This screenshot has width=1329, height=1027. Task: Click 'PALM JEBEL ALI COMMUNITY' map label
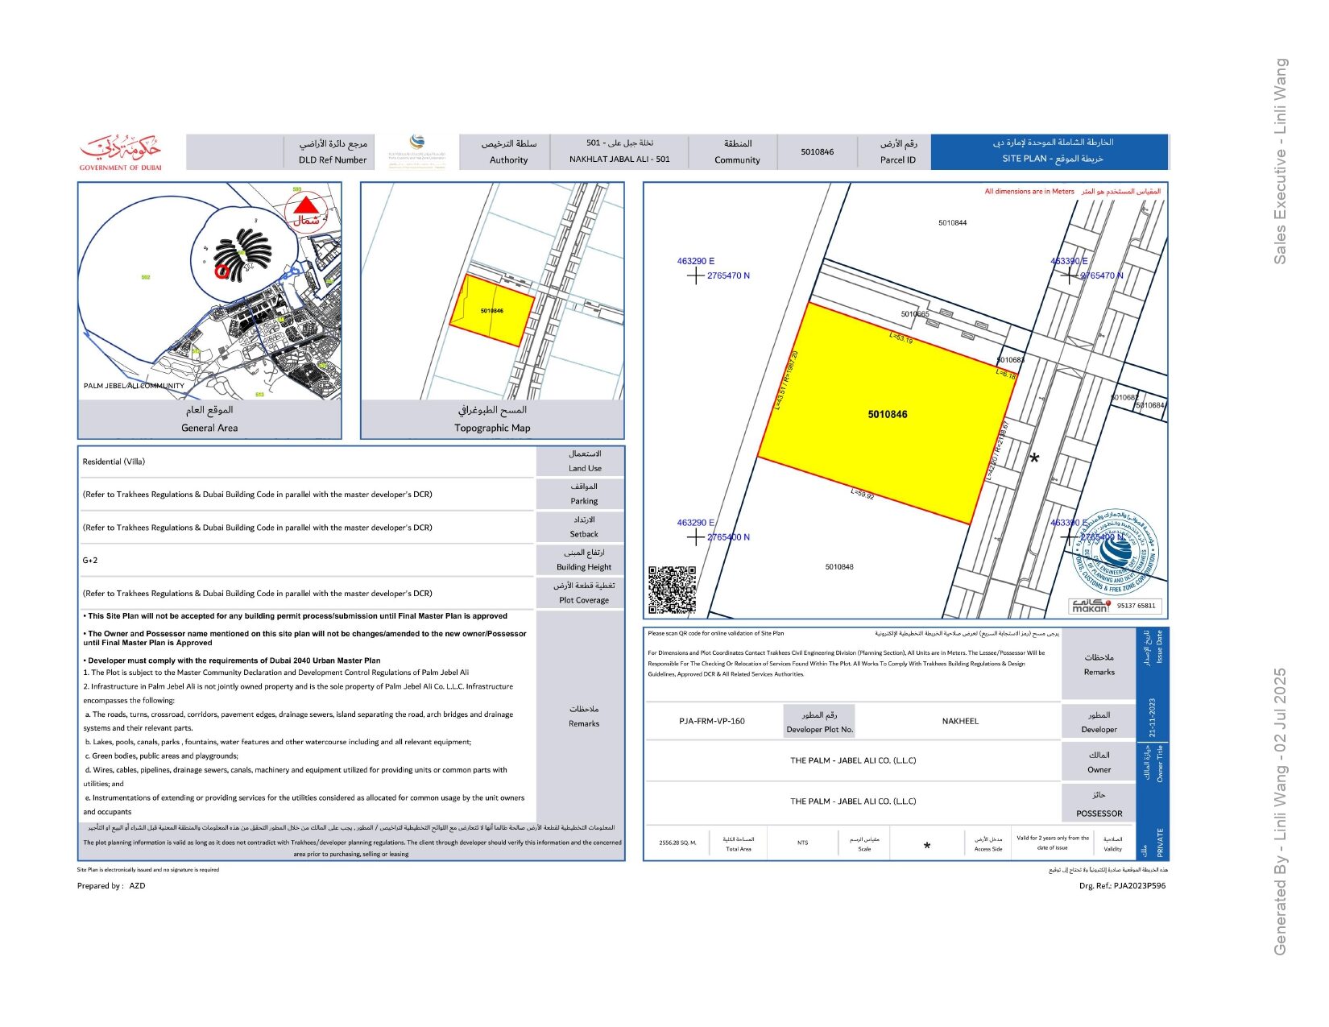134,386
